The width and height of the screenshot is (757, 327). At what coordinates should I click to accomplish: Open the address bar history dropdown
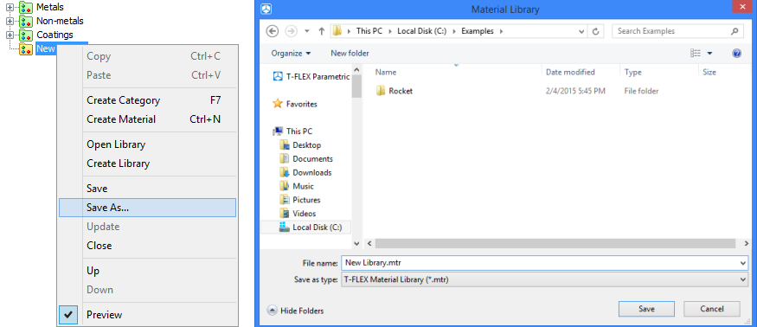pyautogui.click(x=581, y=31)
